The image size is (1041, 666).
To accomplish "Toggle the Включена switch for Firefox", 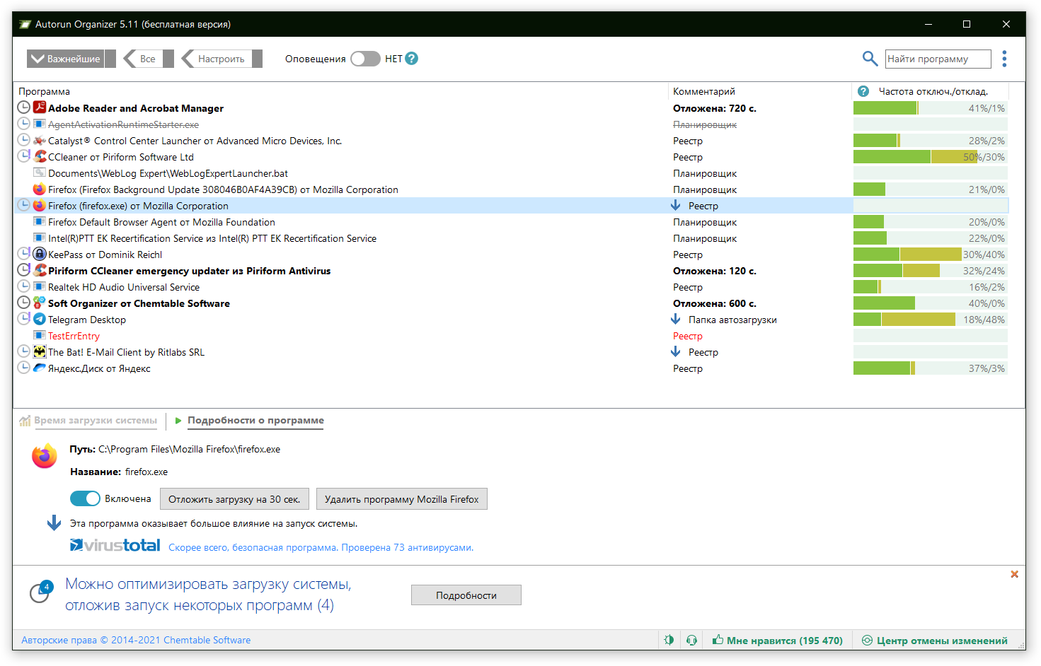I will 86,498.
